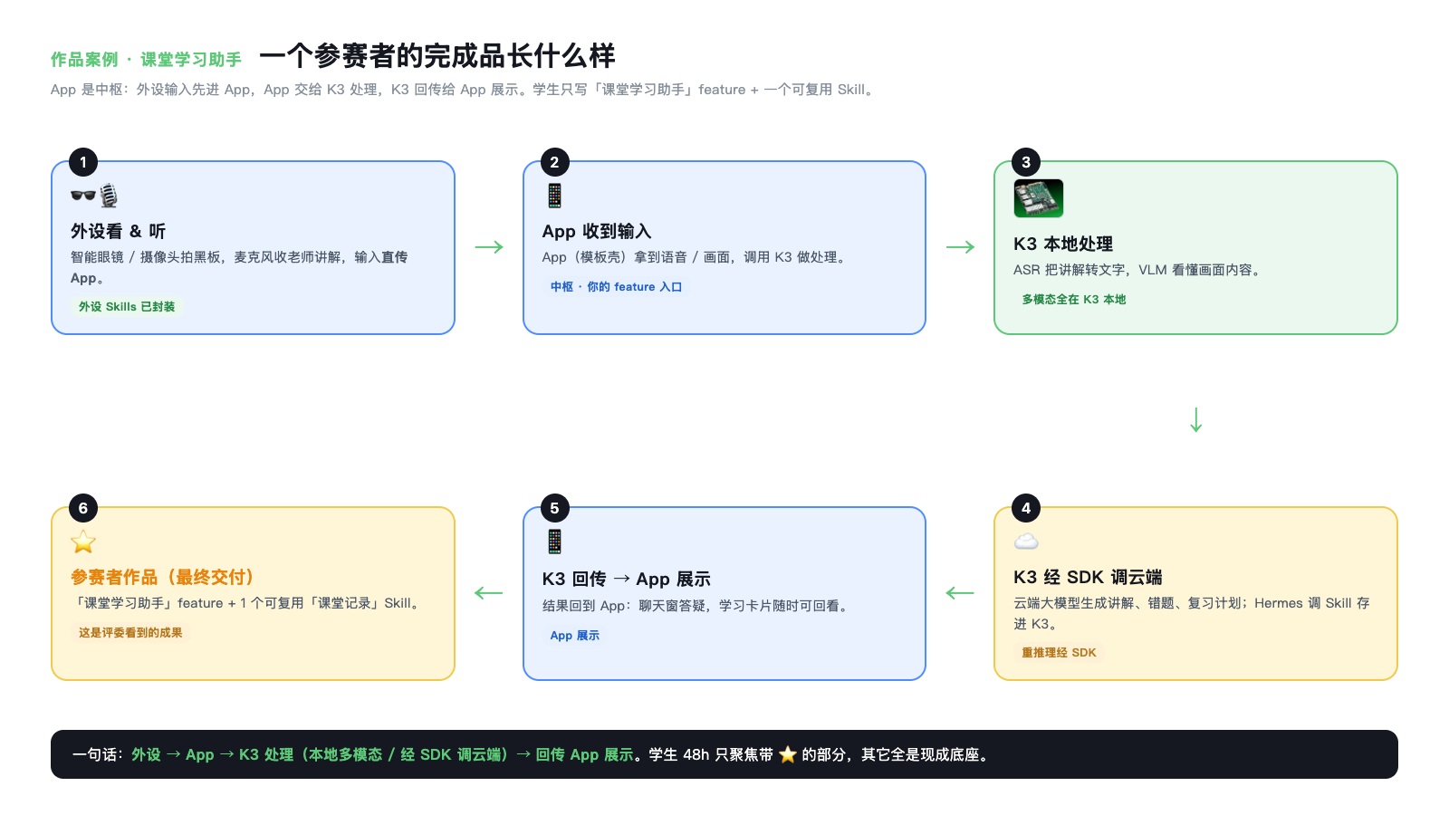
Task: Click the green label 作品案例 · 课堂学习助手
Action: [x=146, y=60]
